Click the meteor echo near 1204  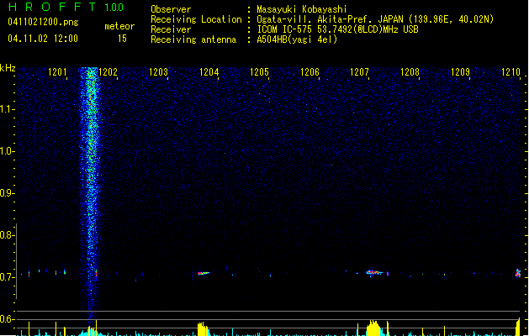203,273
